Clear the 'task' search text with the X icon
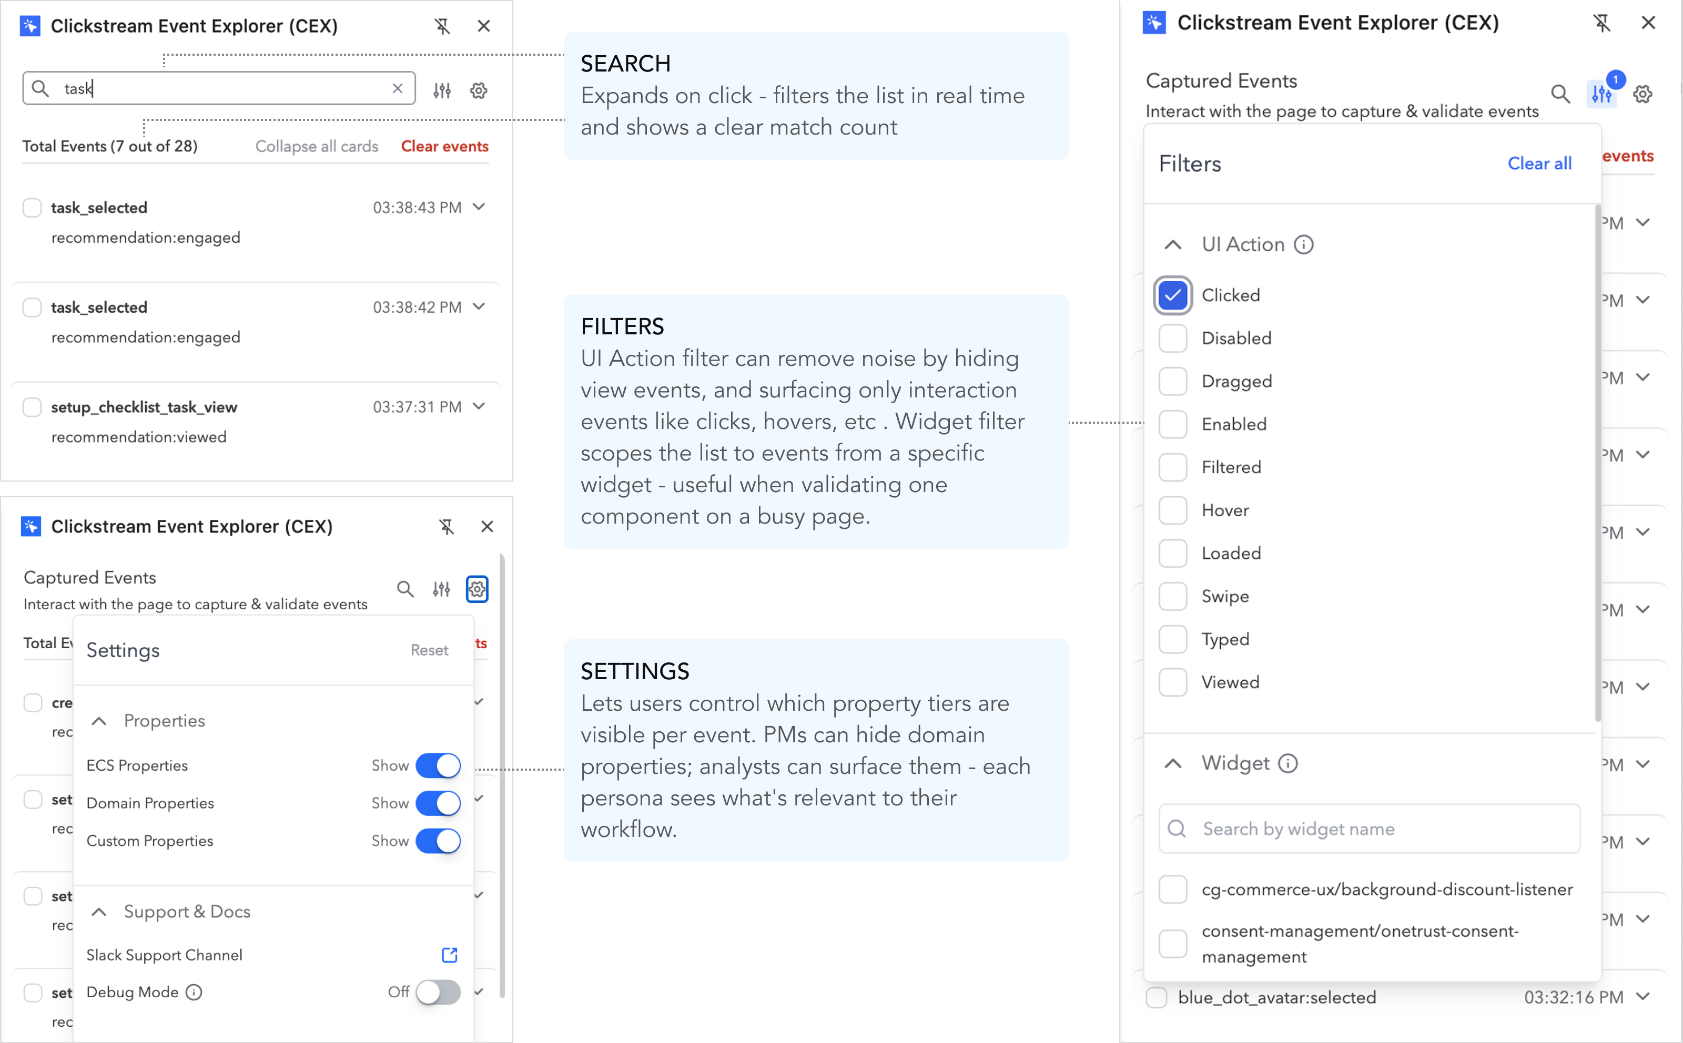The image size is (1683, 1043). [398, 88]
